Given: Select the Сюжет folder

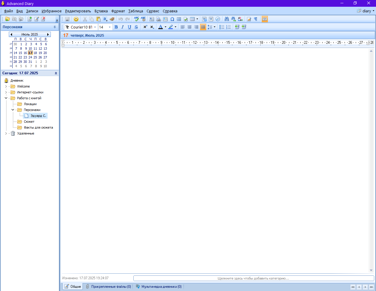Looking at the screenshot, I should click(29, 122).
